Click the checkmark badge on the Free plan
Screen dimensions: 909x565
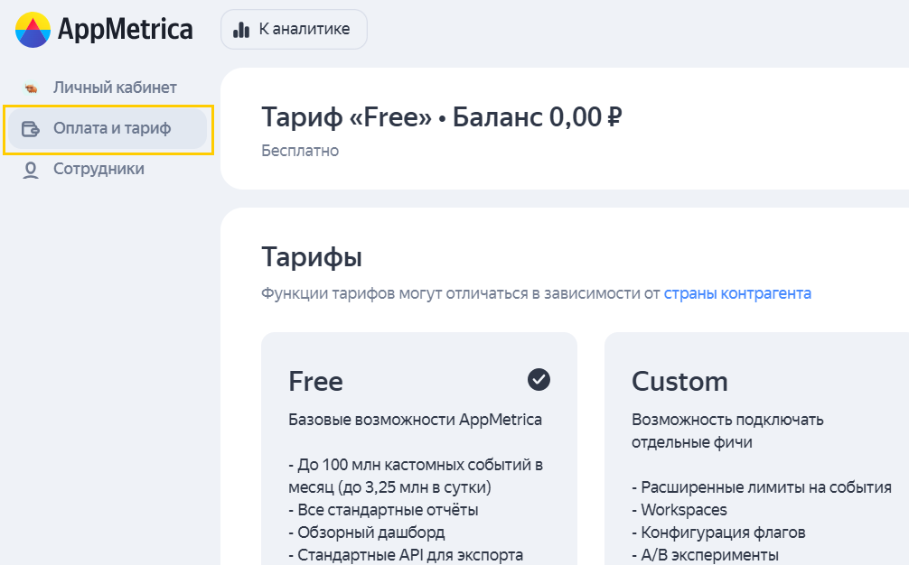[539, 380]
